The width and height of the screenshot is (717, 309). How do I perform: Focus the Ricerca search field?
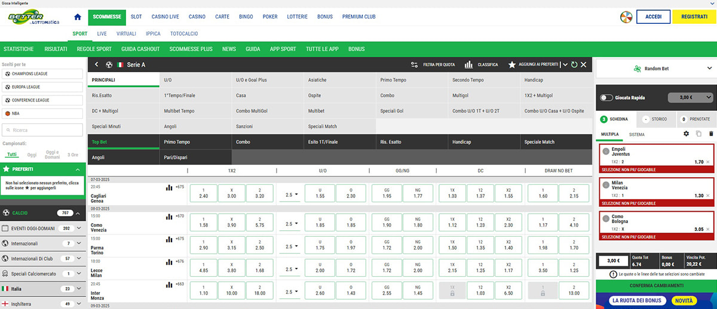point(42,129)
